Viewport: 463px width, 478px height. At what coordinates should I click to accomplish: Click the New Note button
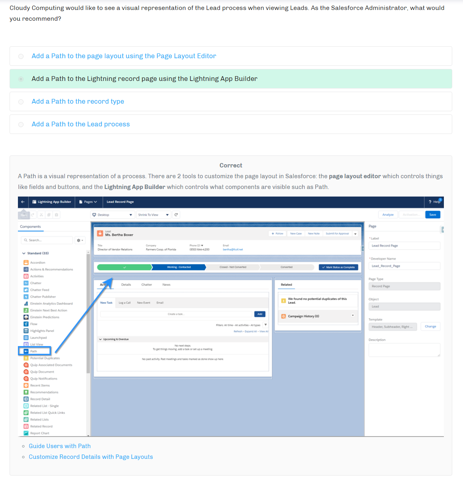(x=314, y=234)
